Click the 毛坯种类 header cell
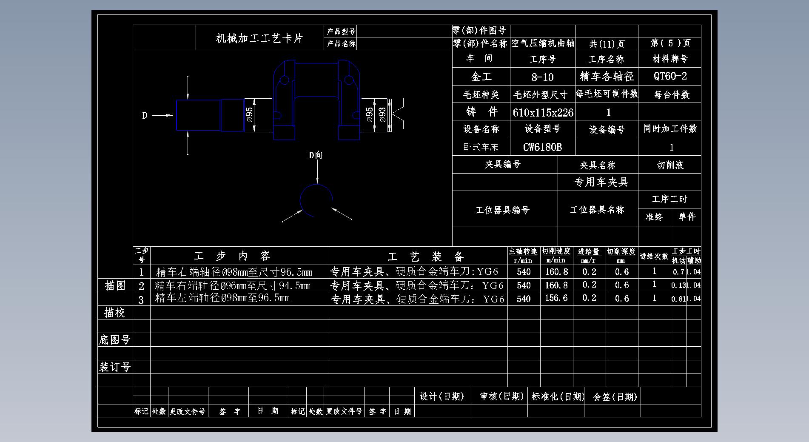809x442 pixels. point(481,94)
